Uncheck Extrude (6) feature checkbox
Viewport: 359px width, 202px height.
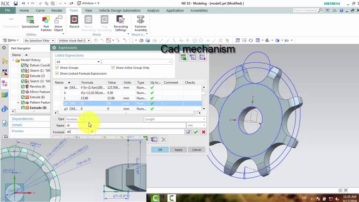click(23, 97)
